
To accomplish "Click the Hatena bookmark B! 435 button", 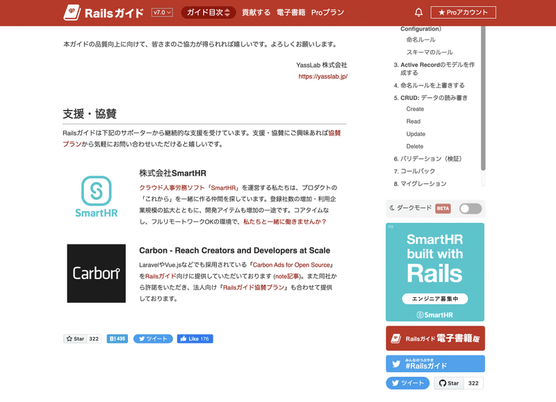I will tap(117, 339).
